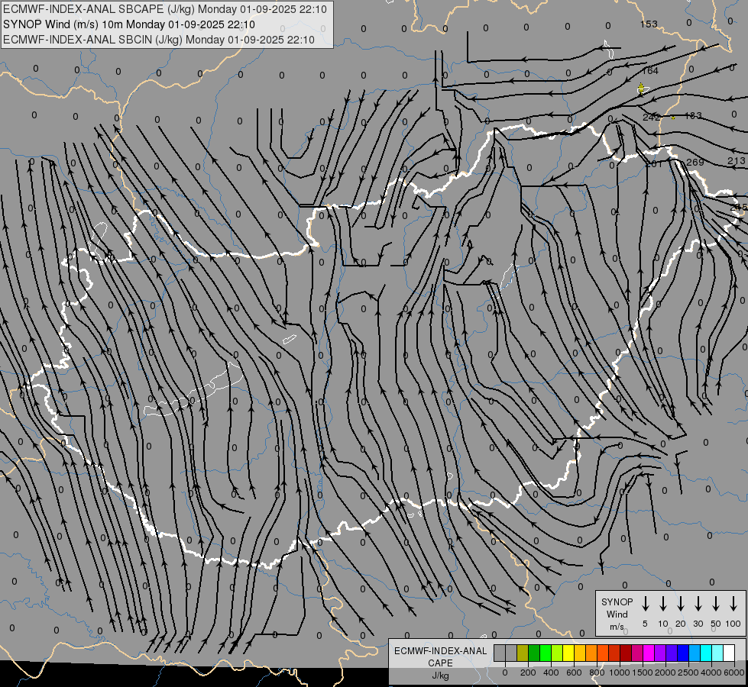
Task: Select the sky blue CAPE swatch
Action: [x=694, y=653]
